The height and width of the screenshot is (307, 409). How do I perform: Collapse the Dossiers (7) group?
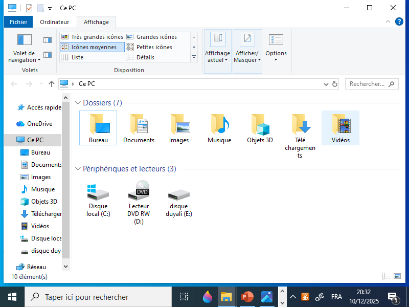[78, 103]
